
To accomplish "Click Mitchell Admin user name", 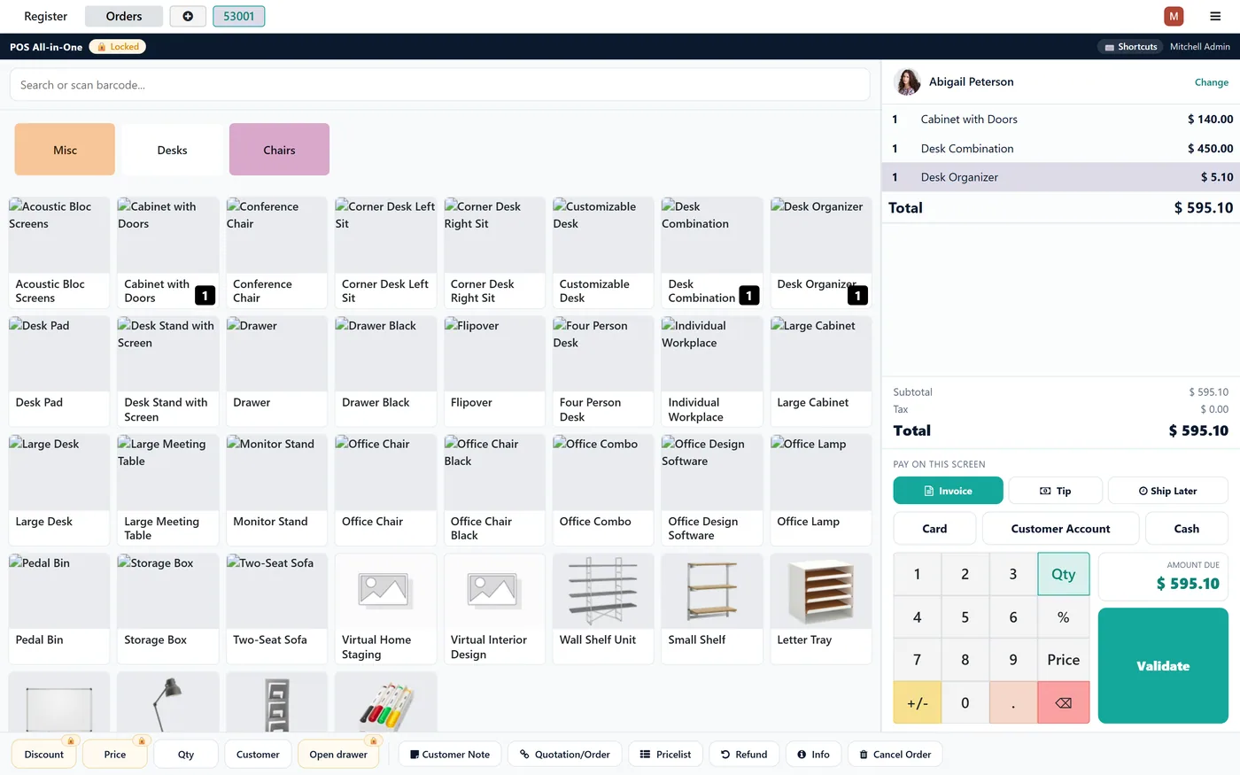I will click(1199, 47).
